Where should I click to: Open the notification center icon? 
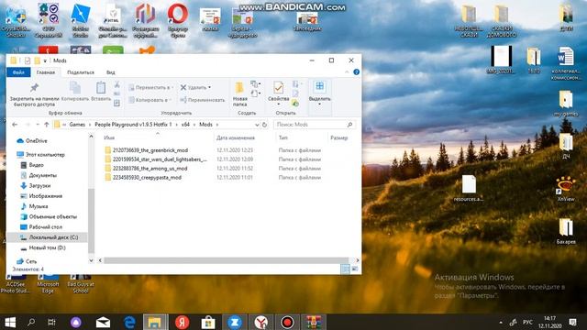[x=572, y=322]
